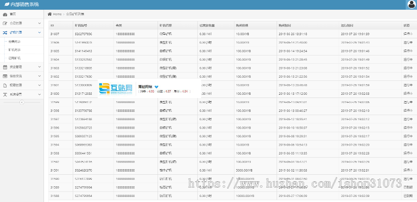This screenshot has height=202, width=417.
Task: Select ID cell 31605
Action: click(x=55, y=51)
